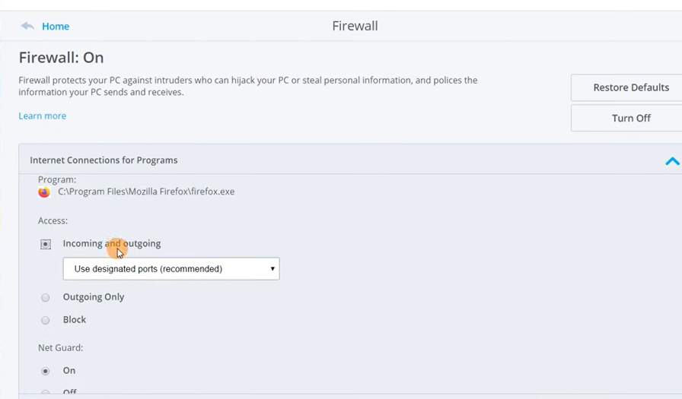Image resolution: width=682 pixels, height=399 pixels.
Task: Click the Outgoing Only label text
Action: pyautogui.click(x=94, y=297)
